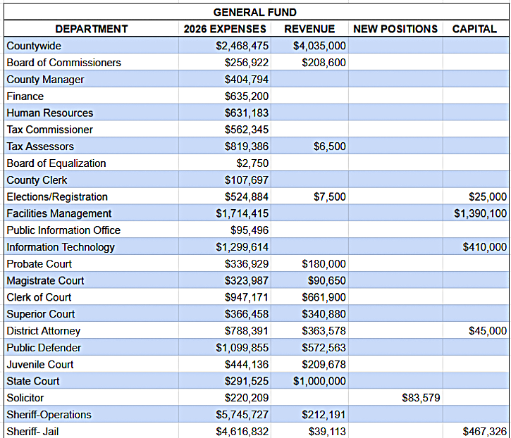511x438 pixels.
Task: Select Elections/Registration capital value $25,000
Action: [x=487, y=197]
